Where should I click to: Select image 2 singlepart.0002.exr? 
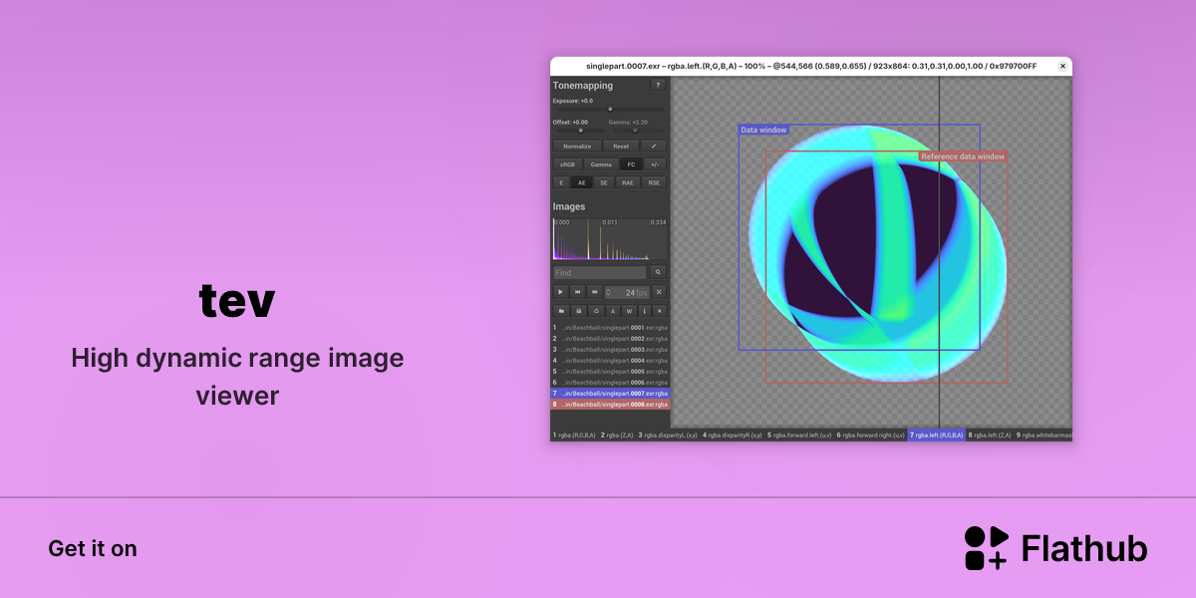pyautogui.click(x=610, y=338)
